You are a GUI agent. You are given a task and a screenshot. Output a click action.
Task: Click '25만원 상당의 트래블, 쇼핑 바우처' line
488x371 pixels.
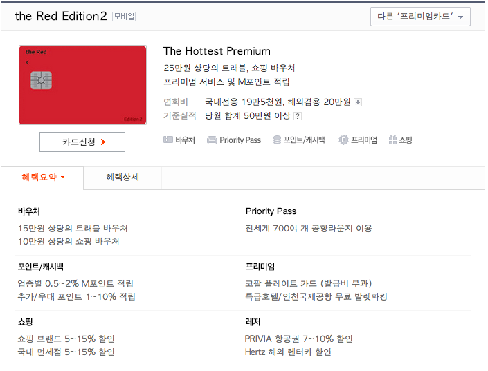point(229,68)
